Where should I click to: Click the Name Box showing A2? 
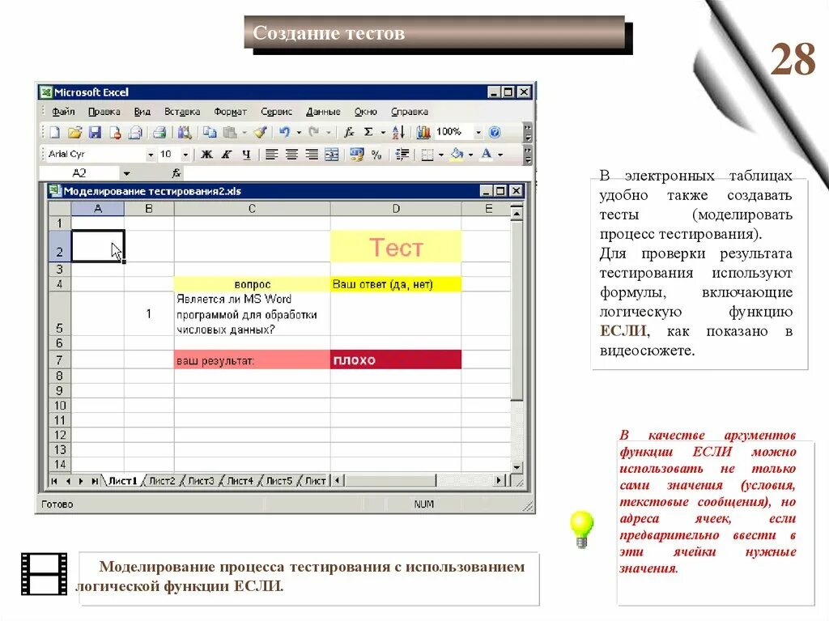click(x=80, y=173)
